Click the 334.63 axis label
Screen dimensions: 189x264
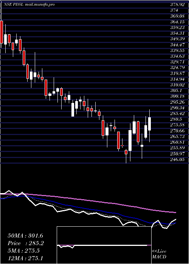(177, 56)
